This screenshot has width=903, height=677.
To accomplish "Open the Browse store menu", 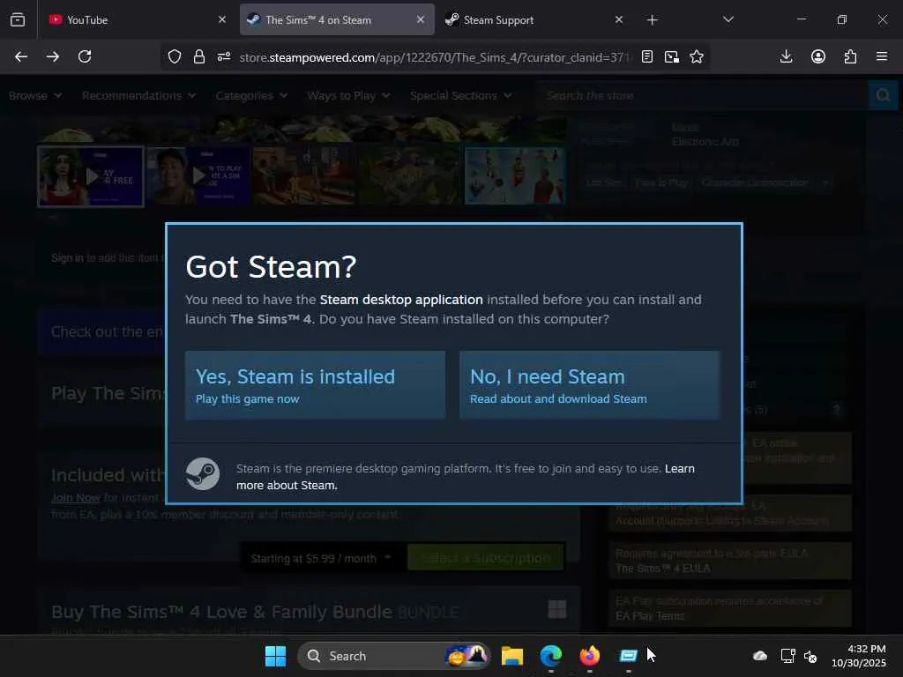I will pyautogui.click(x=35, y=95).
